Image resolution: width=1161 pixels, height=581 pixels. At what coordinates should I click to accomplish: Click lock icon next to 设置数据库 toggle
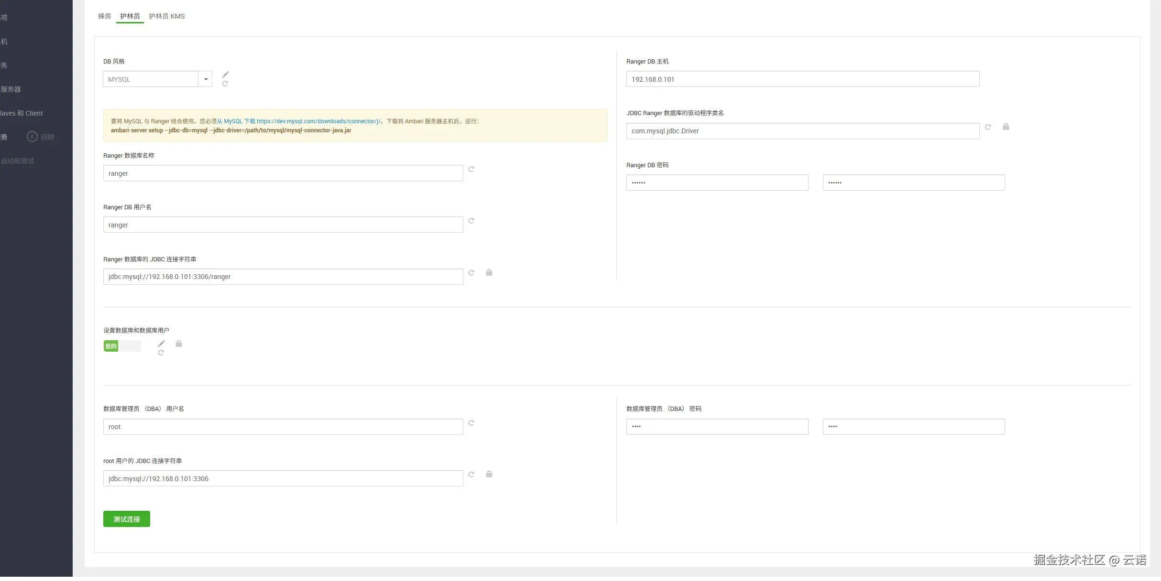click(x=179, y=344)
